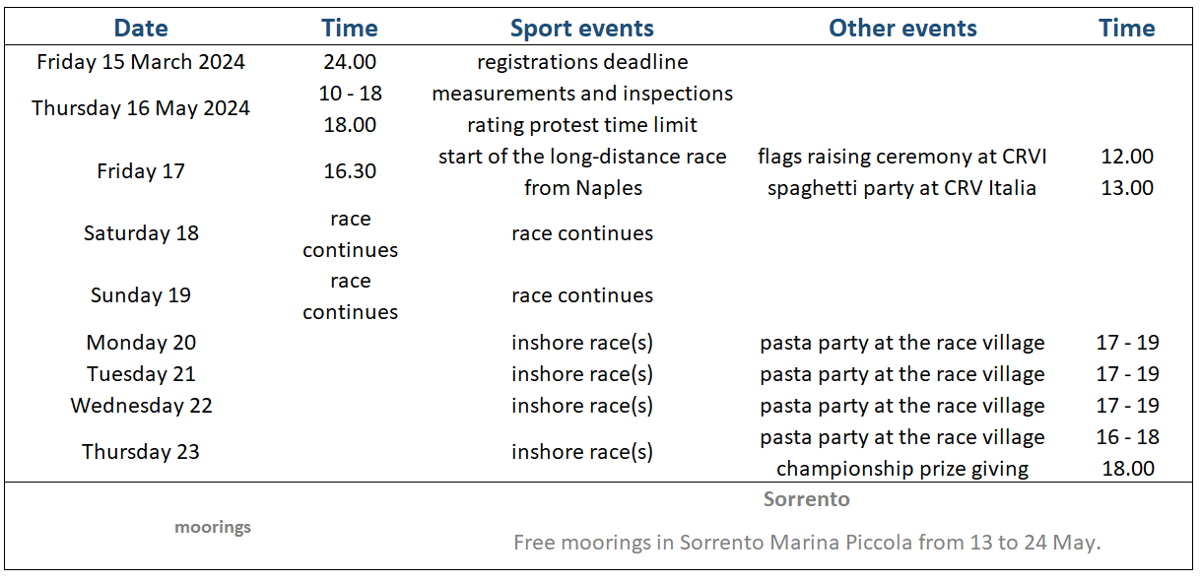Select the rightmost Time column header
Screen dimensions: 1202x582
point(1126,28)
